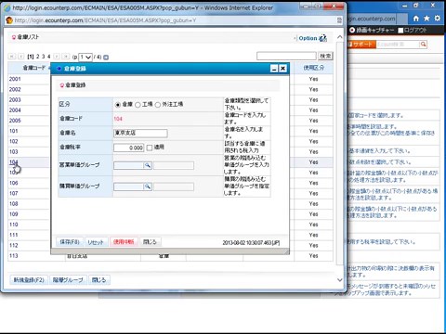
Task: Open warehouse code 2001
Action: (x=15, y=79)
